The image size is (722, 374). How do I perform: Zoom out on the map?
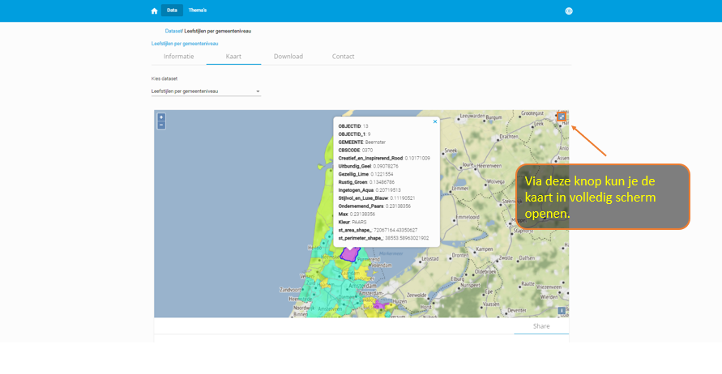click(161, 125)
